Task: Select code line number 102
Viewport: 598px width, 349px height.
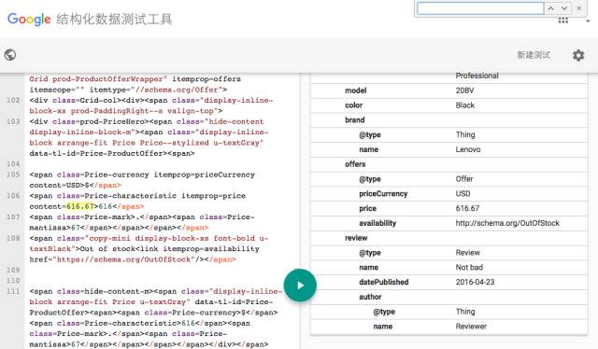Action: pyautogui.click(x=13, y=100)
